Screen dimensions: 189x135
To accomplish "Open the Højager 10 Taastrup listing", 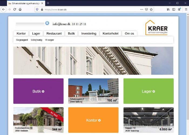I will click(148, 120).
